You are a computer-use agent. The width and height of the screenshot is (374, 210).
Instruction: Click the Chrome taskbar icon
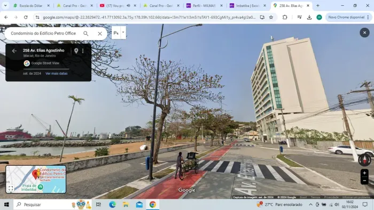pyautogui.click(x=153, y=205)
